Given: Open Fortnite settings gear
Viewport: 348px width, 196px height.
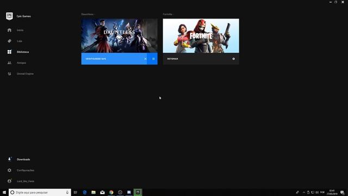Looking at the screenshot, I should 233,59.
